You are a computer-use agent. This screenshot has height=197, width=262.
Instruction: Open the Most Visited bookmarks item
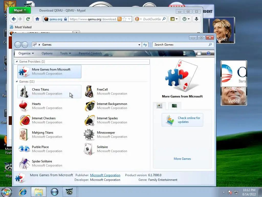coord(21,27)
